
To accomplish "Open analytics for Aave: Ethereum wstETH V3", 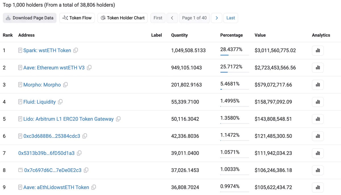I will pos(318,68).
